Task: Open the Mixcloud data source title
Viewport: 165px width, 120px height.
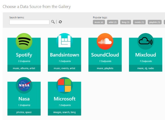Action: click(x=146, y=55)
